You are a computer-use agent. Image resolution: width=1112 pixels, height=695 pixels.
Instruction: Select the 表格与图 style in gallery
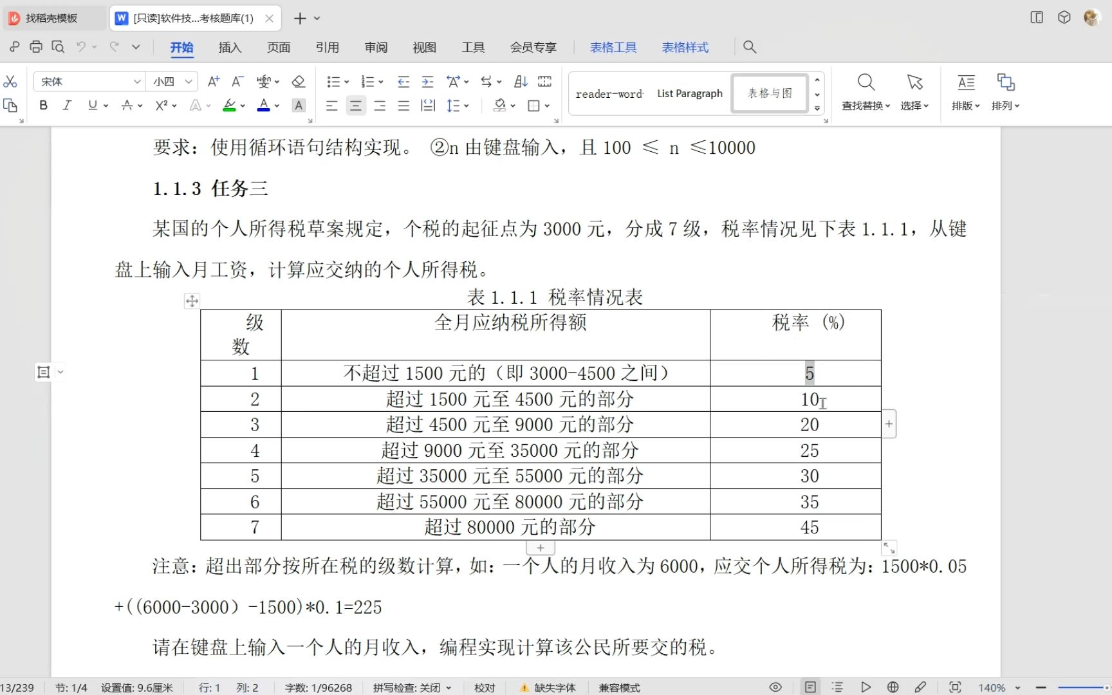[769, 93]
